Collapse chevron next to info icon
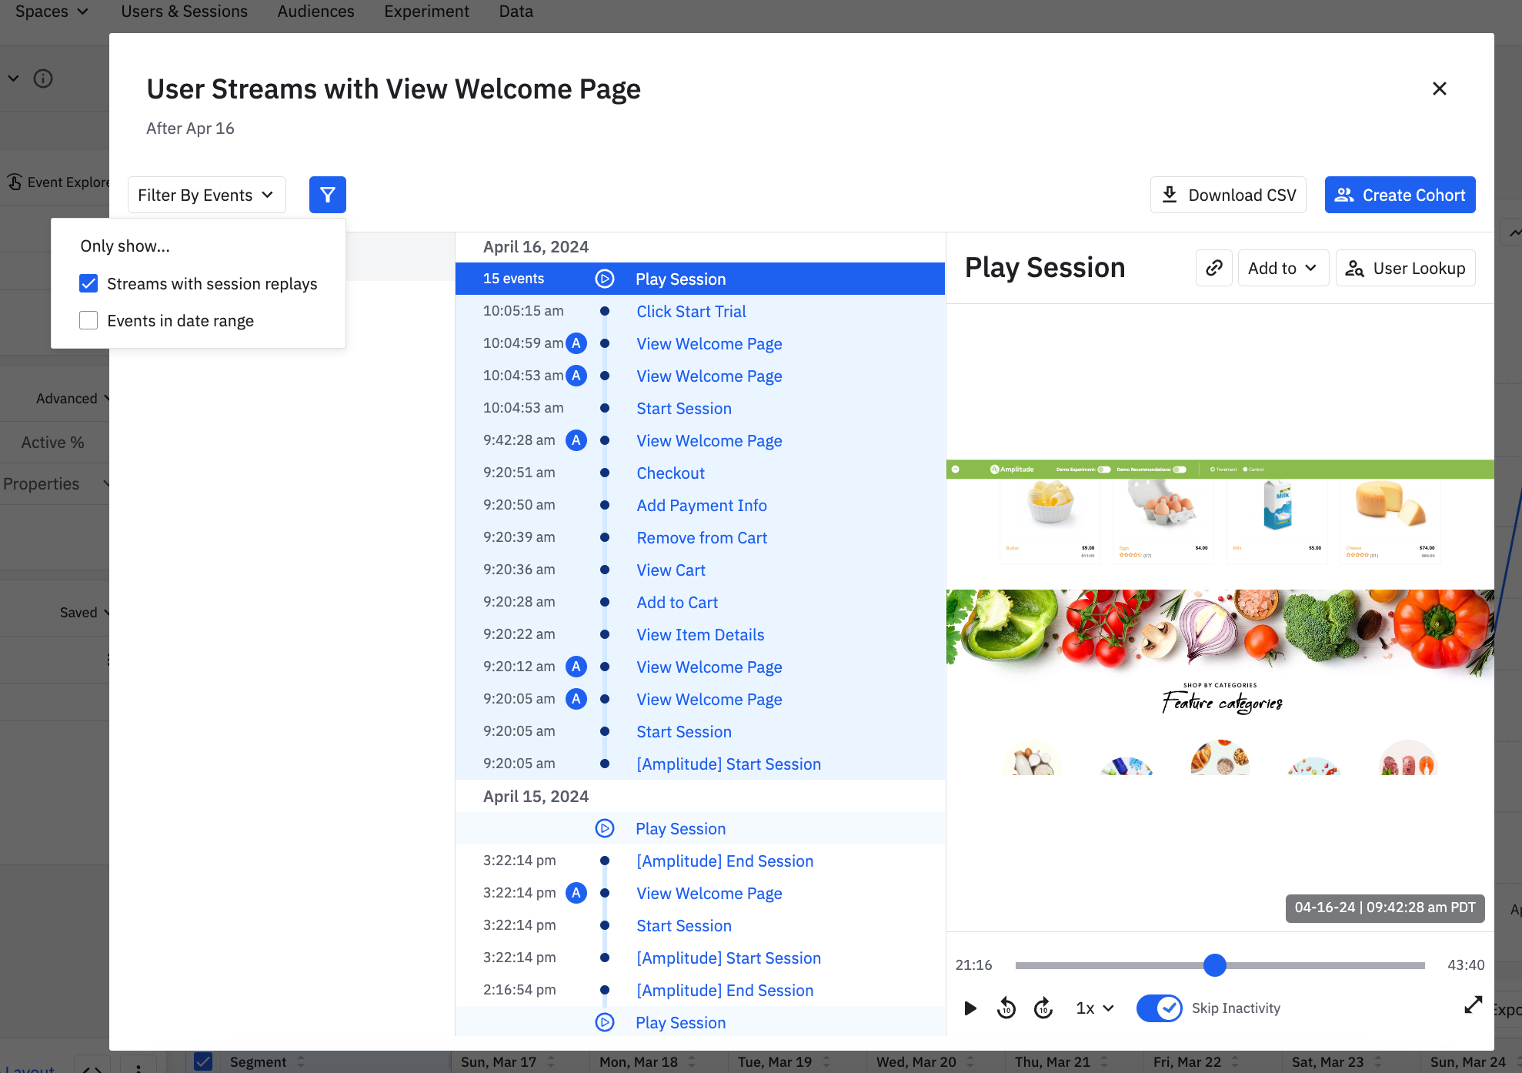The width and height of the screenshot is (1522, 1073). point(14,79)
